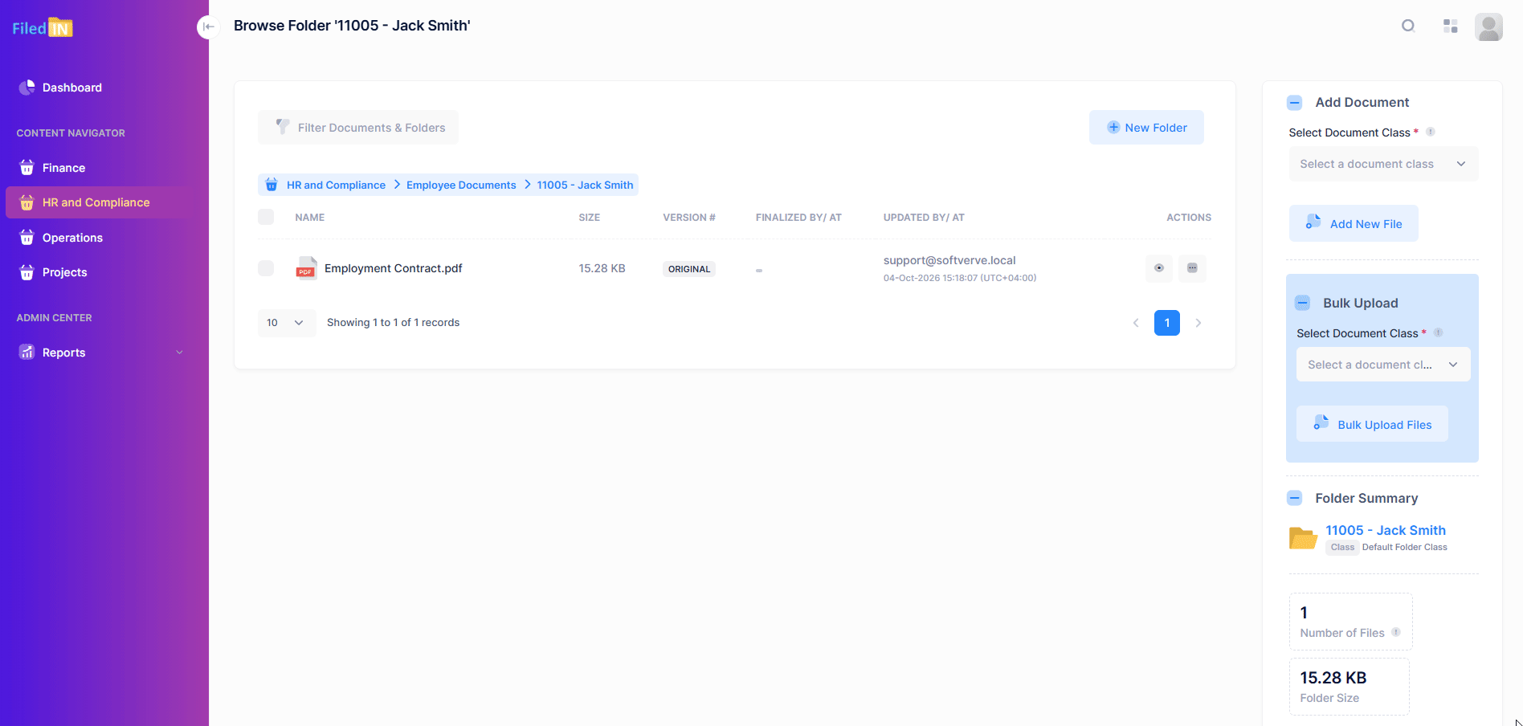Go to previous page arrow
The height and width of the screenshot is (726, 1523).
pos(1136,323)
